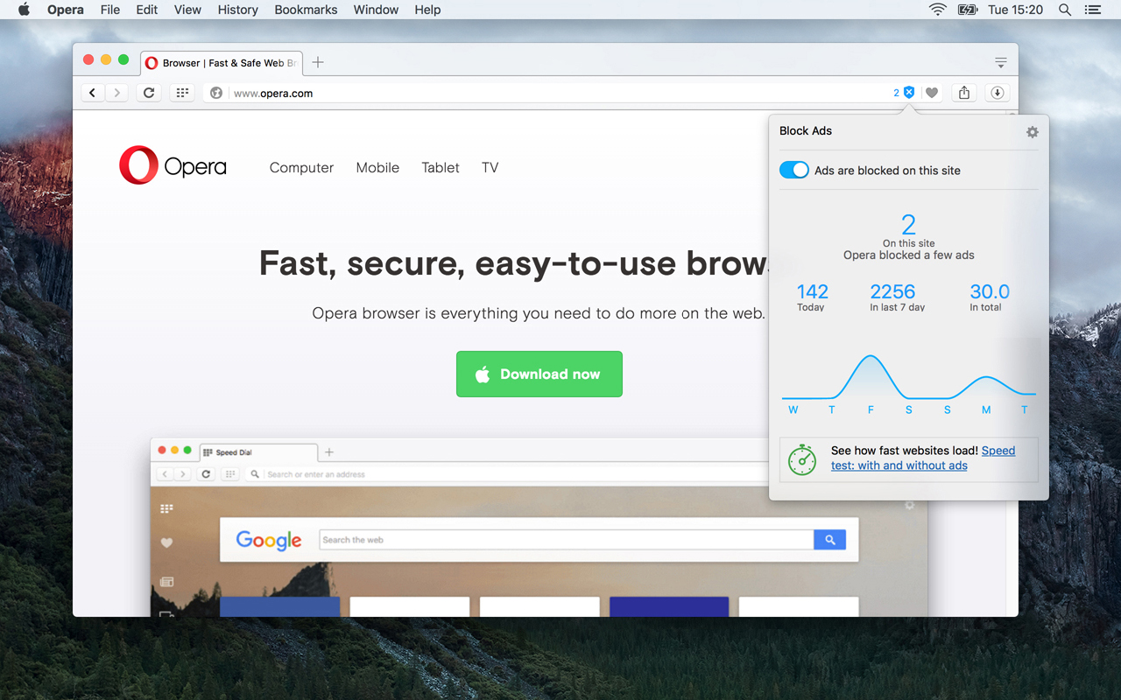
Task: Open Block Ads settings gear
Action: tap(1033, 132)
